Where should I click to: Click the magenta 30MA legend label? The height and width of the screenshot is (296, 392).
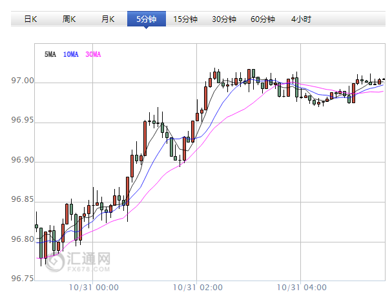(x=93, y=54)
